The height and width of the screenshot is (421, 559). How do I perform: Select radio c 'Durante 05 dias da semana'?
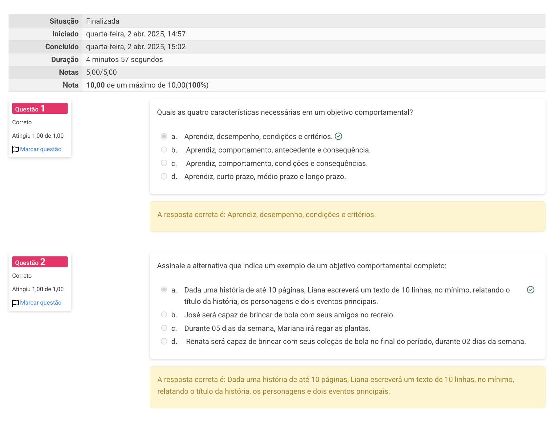coord(164,328)
